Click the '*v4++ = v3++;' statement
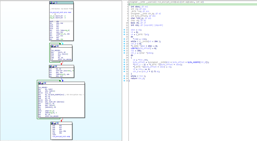257x141 pixels. click(x=140, y=39)
